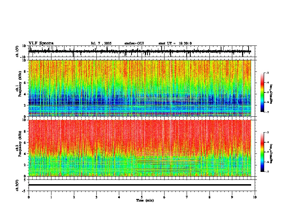Screen dimensions: 287x221
Task: Click the time axis tick label "10"
Action: (255, 197)
